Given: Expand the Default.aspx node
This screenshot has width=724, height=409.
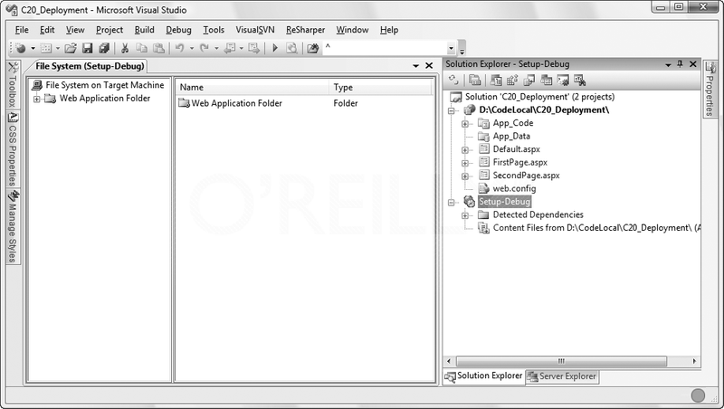Looking at the screenshot, I should [x=465, y=150].
